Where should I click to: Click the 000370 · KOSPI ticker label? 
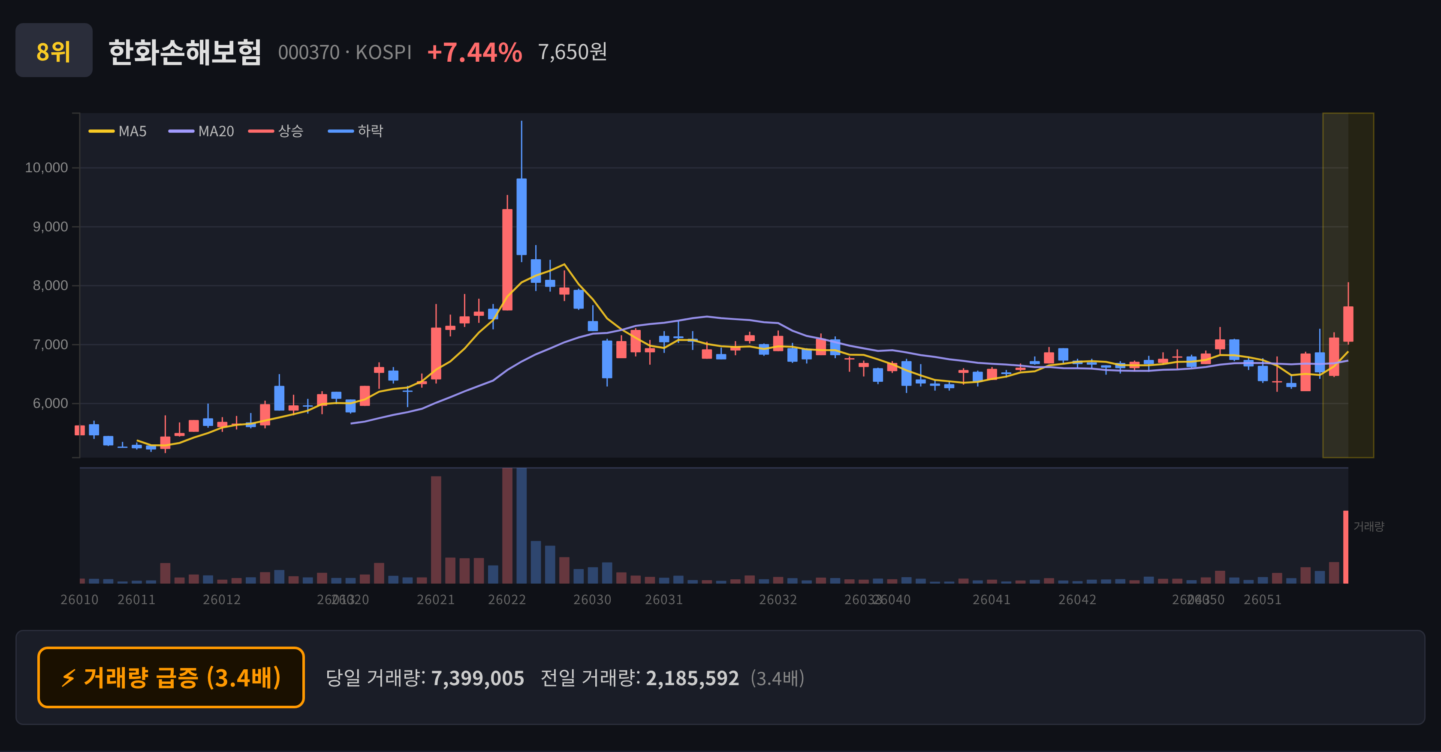[344, 53]
